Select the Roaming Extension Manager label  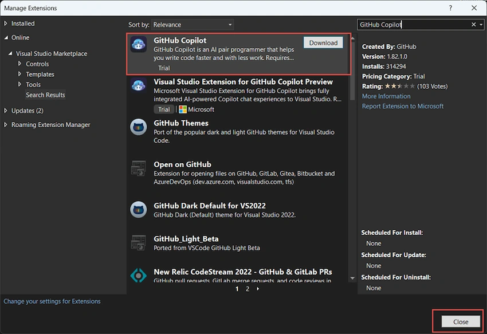[50, 124]
